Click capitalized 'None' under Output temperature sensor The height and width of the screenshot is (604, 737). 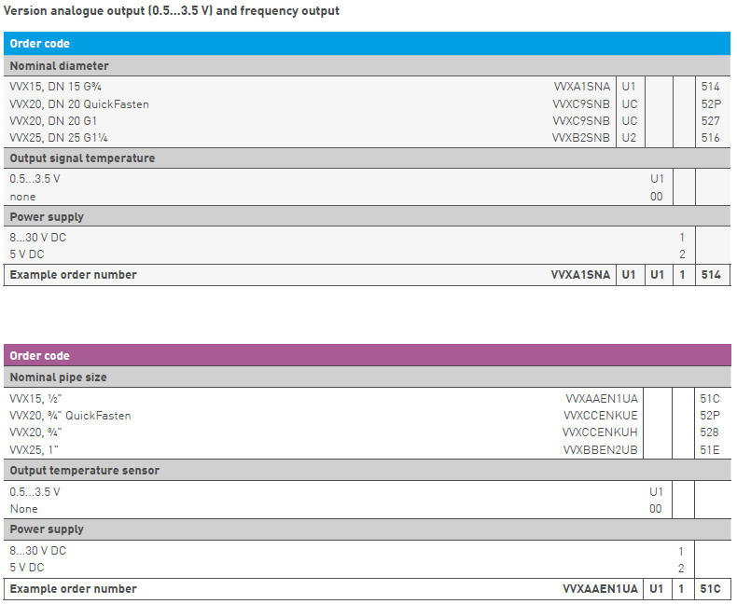pyautogui.click(x=24, y=509)
